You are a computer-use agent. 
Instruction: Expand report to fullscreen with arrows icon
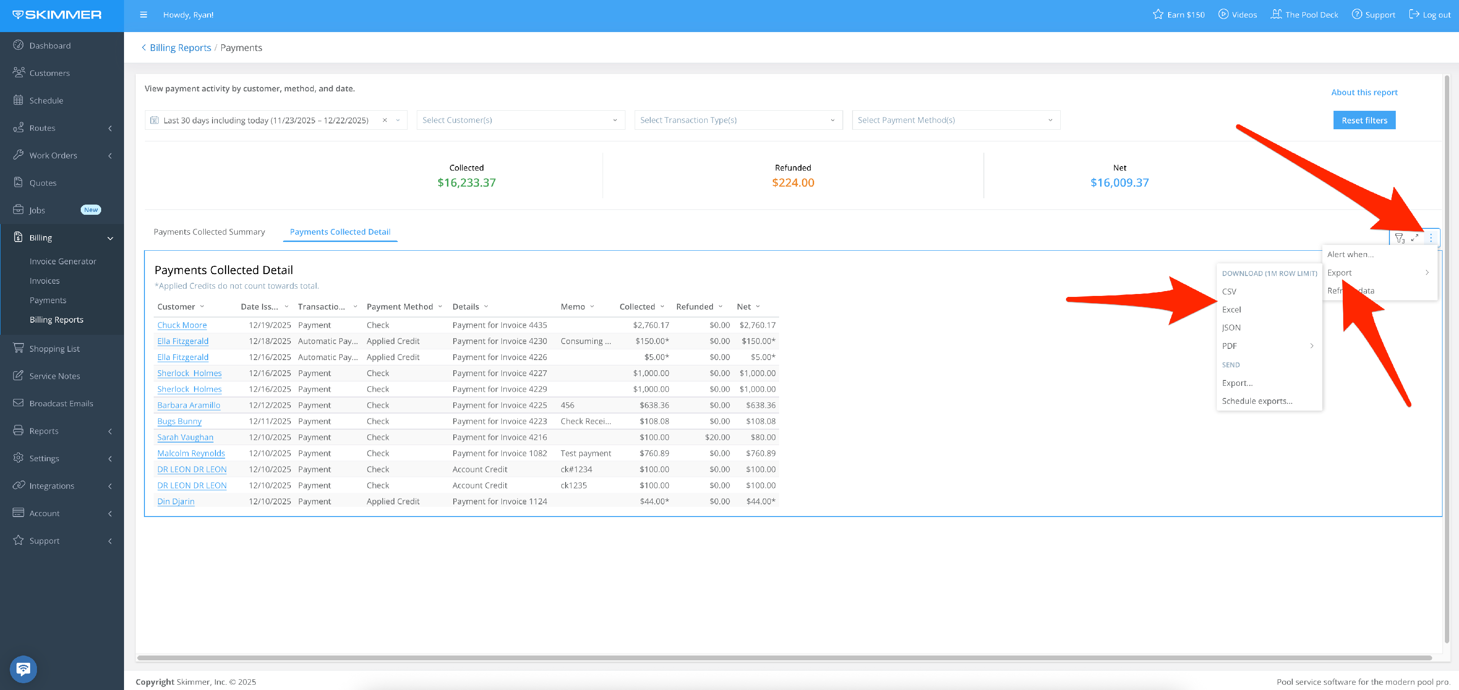[1415, 238]
